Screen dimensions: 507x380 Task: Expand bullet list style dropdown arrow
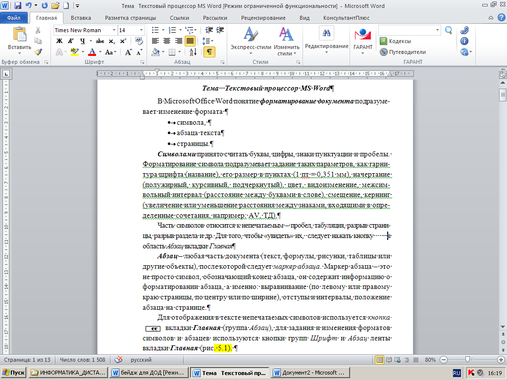(x=163, y=30)
